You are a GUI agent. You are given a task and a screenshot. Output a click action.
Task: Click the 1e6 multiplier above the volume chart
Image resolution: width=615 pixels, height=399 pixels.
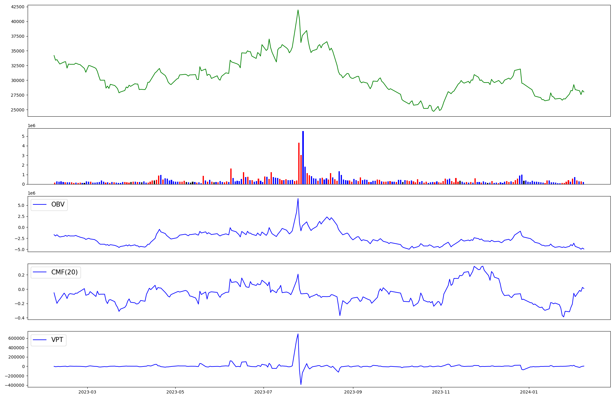point(31,126)
